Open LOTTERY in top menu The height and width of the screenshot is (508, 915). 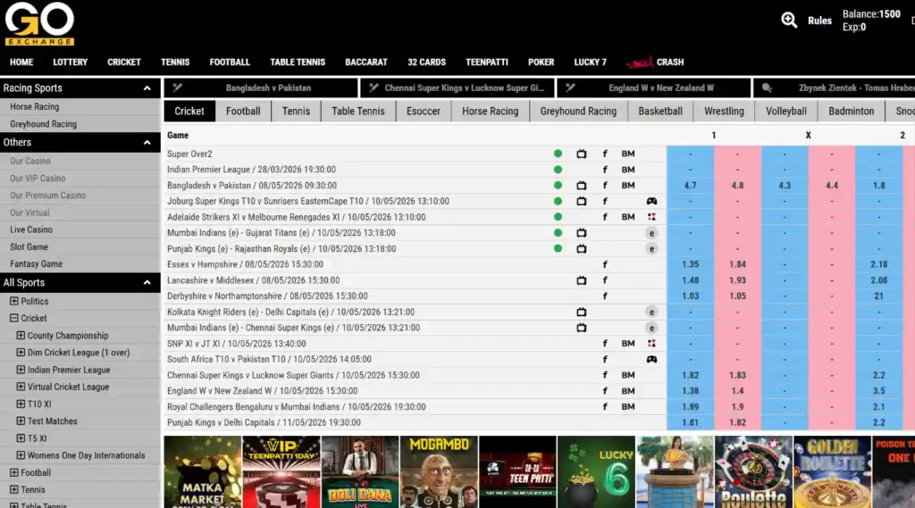click(70, 62)
